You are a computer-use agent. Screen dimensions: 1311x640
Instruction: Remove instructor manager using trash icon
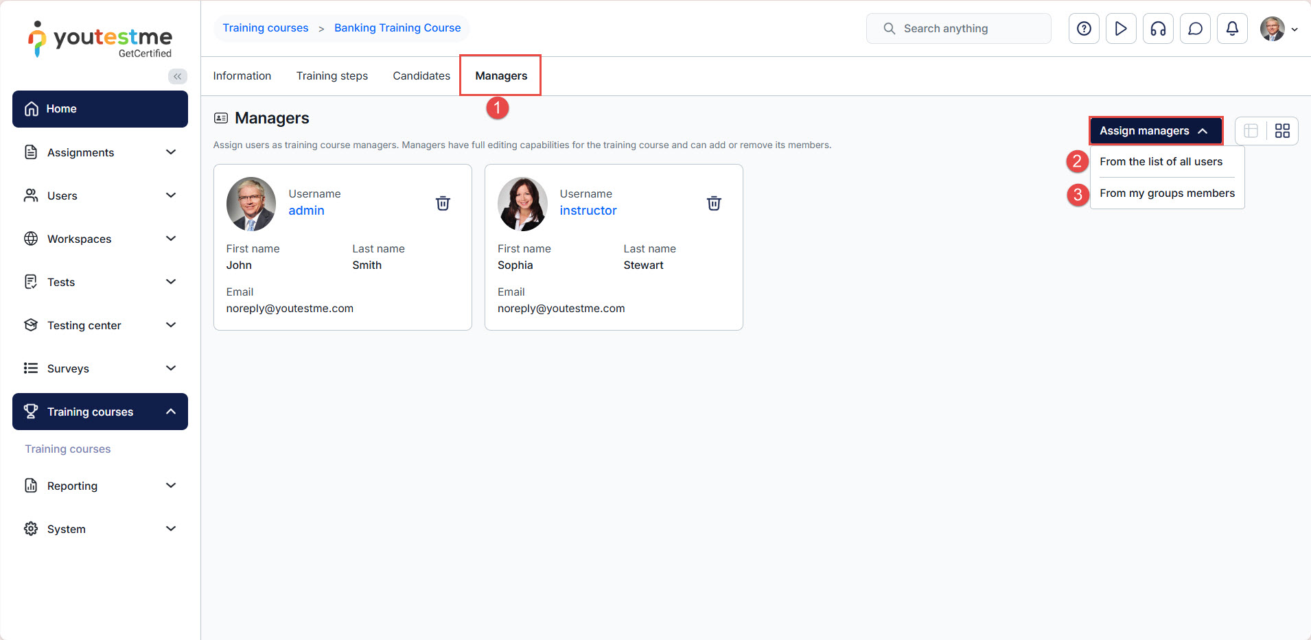[714, 203]
